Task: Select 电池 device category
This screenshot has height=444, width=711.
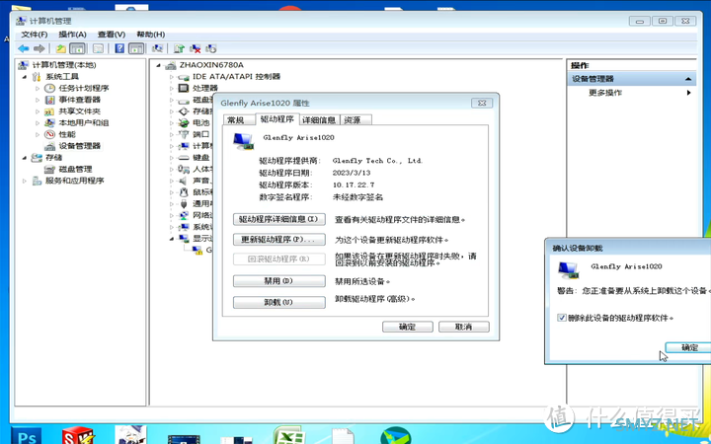Action: pos(200,122)
